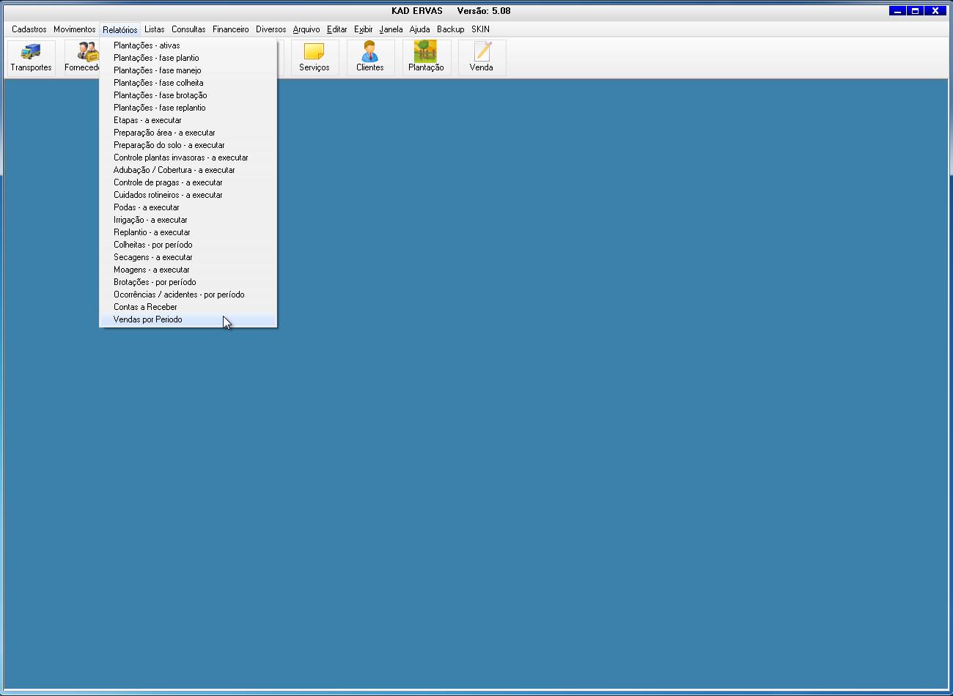Choose Moagens - a executar
953x696 pixels.
coord(188,270)
